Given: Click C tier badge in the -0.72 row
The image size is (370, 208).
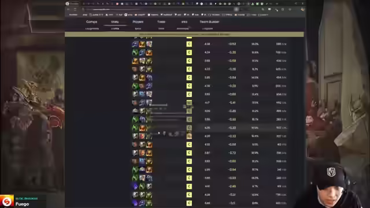Looking at the screenshot, I should tap(189, 153).
